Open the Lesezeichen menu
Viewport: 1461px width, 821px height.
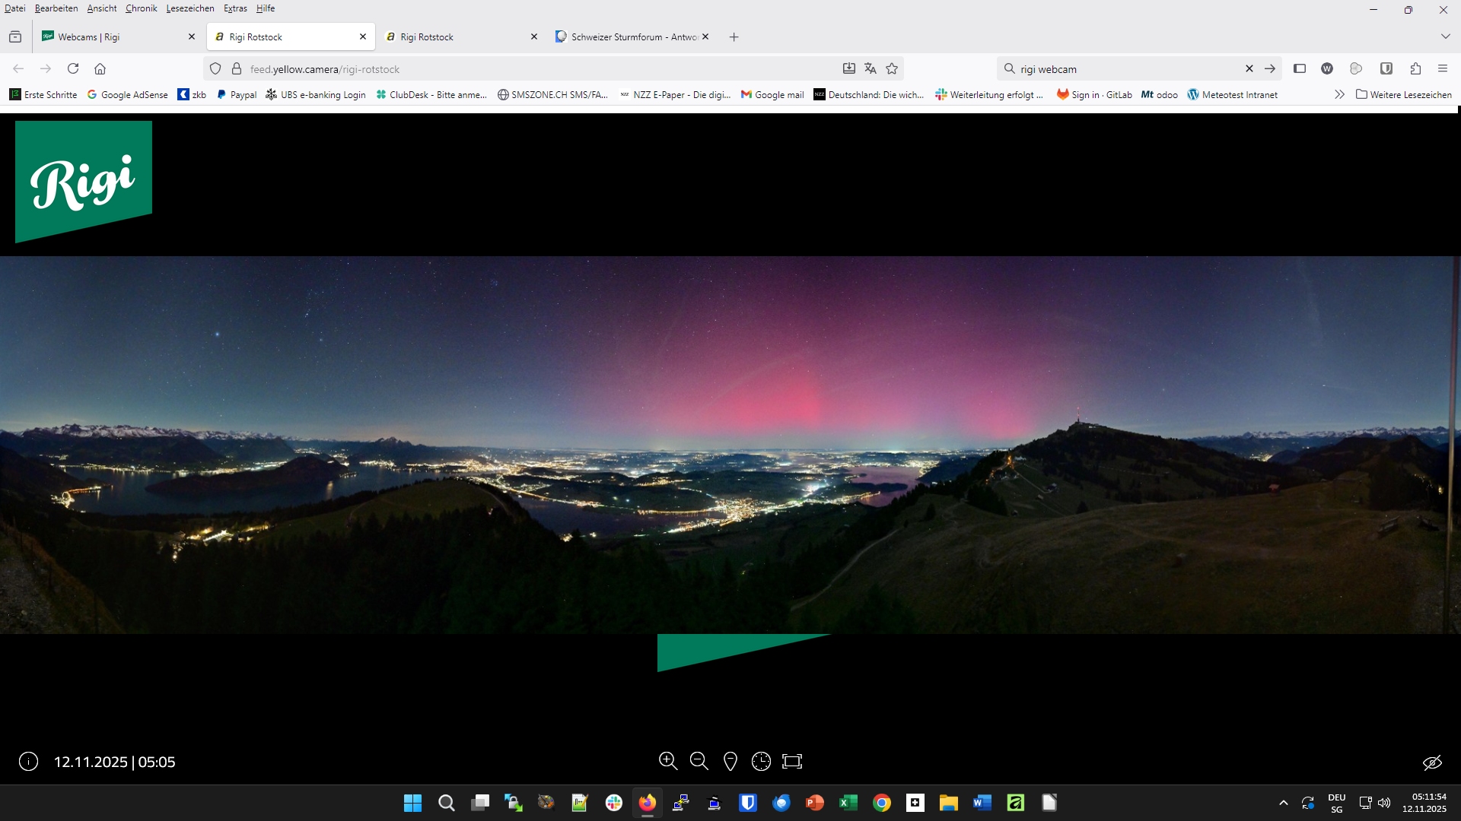[x=189, y=8]
